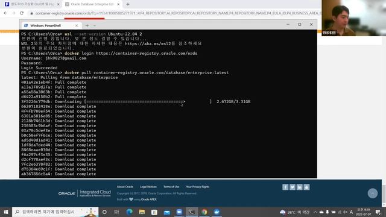Open a new PowerShell tab with plus icon
Screen dimensions: 386x217
(x=87, y=25)
